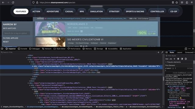Toggle selector highlighter beside element rule
Viewport: 195px width, 109px height.
click(173, 68)
